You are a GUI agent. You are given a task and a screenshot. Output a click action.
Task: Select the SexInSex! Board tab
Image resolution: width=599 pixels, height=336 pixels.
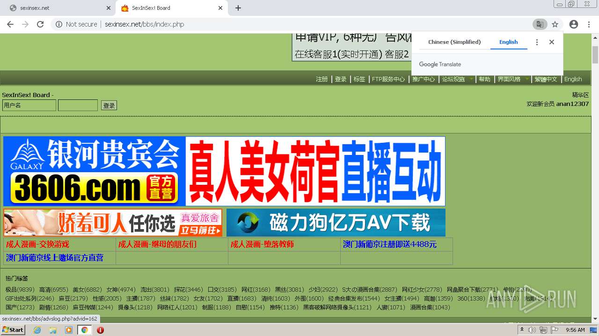(x=171, y=8)
